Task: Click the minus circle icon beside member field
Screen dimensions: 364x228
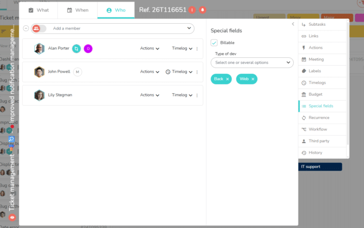Action: click(x=26, y=28)
